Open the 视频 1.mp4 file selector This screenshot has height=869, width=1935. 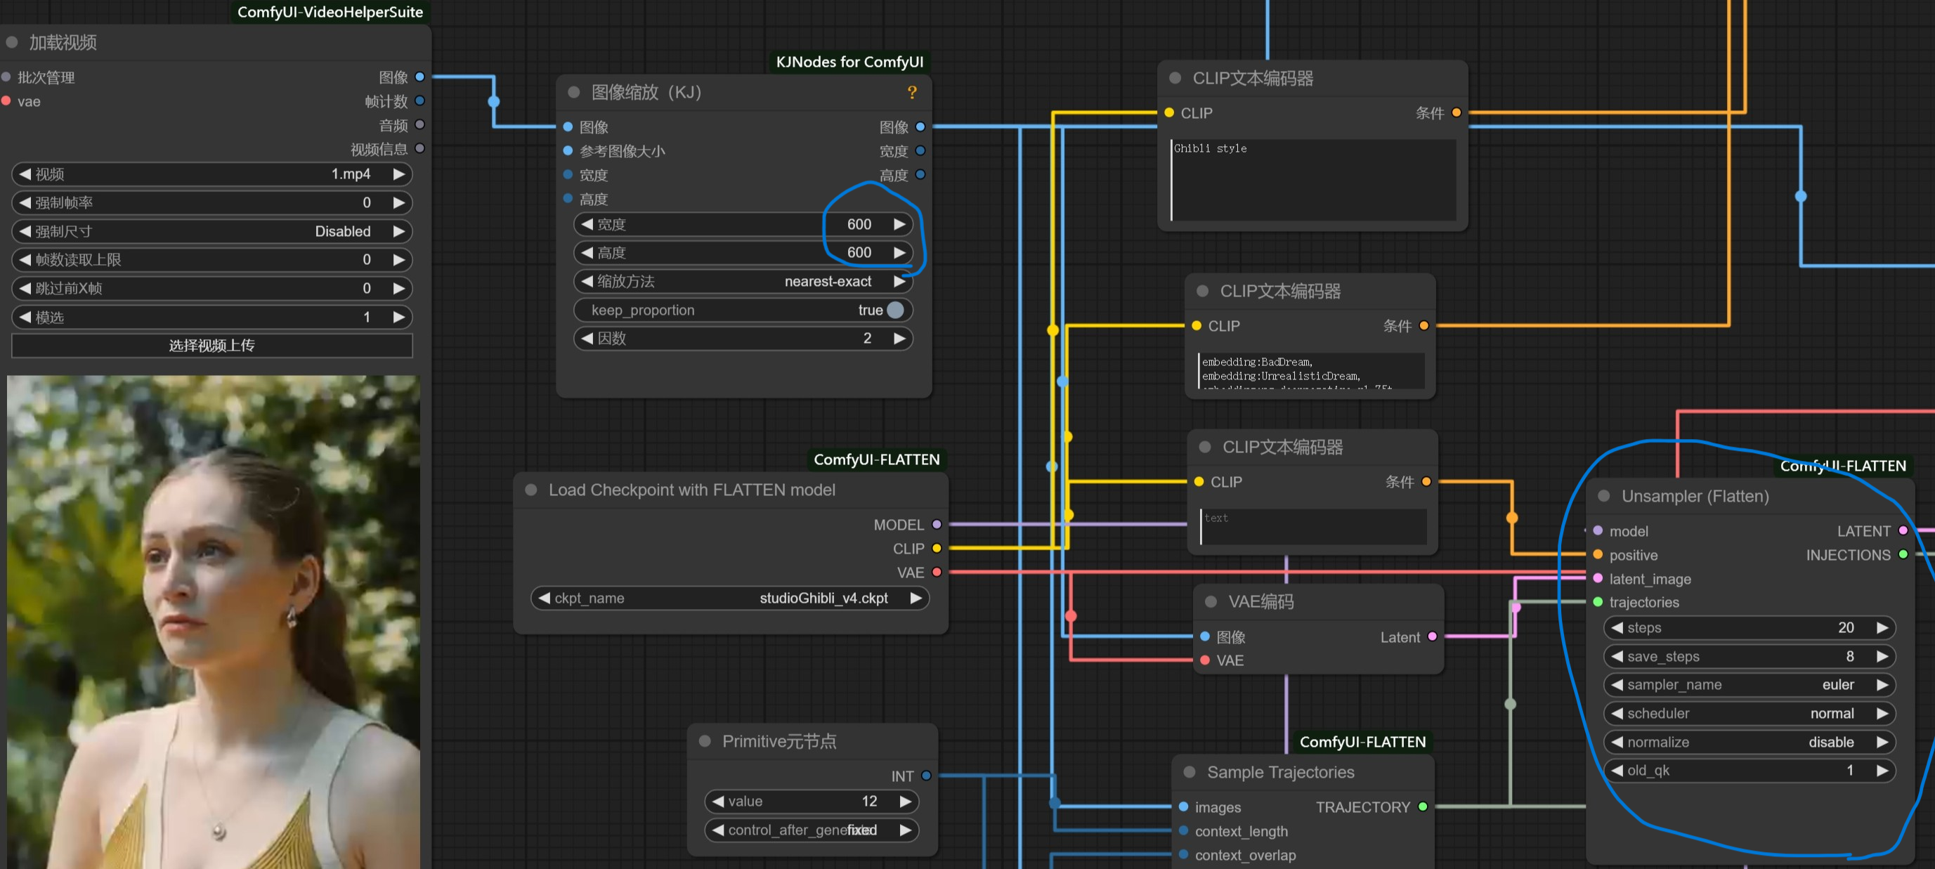(x=211, y=174)
